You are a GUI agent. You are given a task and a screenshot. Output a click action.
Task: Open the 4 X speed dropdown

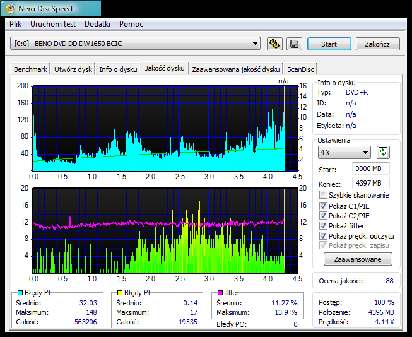[344, 153]
